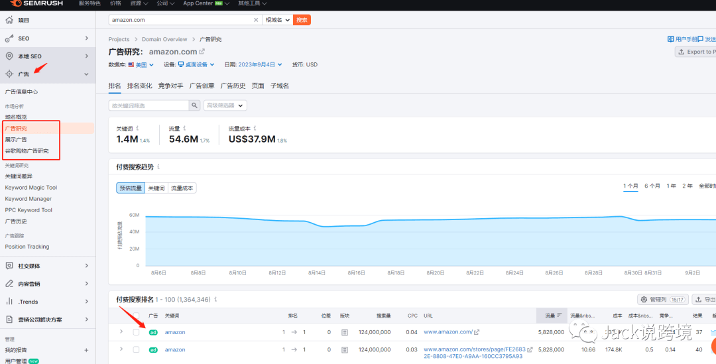Open external link icon after stores/page URL
The height and width of the screenshot is (364, 716).
pos(530,349)
